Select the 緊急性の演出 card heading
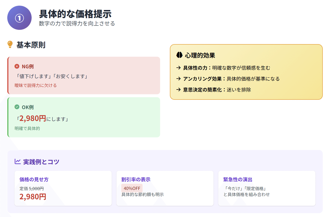Screen dimensions: 330x217 [238, 180]
